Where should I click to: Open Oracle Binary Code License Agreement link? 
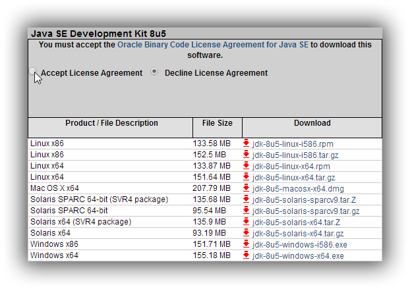tap(213, 45)
